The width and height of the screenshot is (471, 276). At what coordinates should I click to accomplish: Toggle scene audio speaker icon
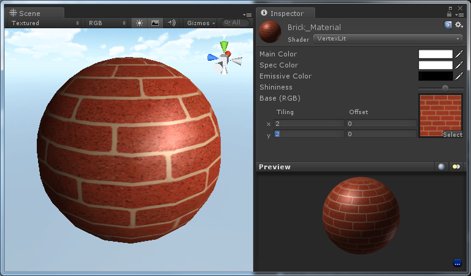[171, 23]
